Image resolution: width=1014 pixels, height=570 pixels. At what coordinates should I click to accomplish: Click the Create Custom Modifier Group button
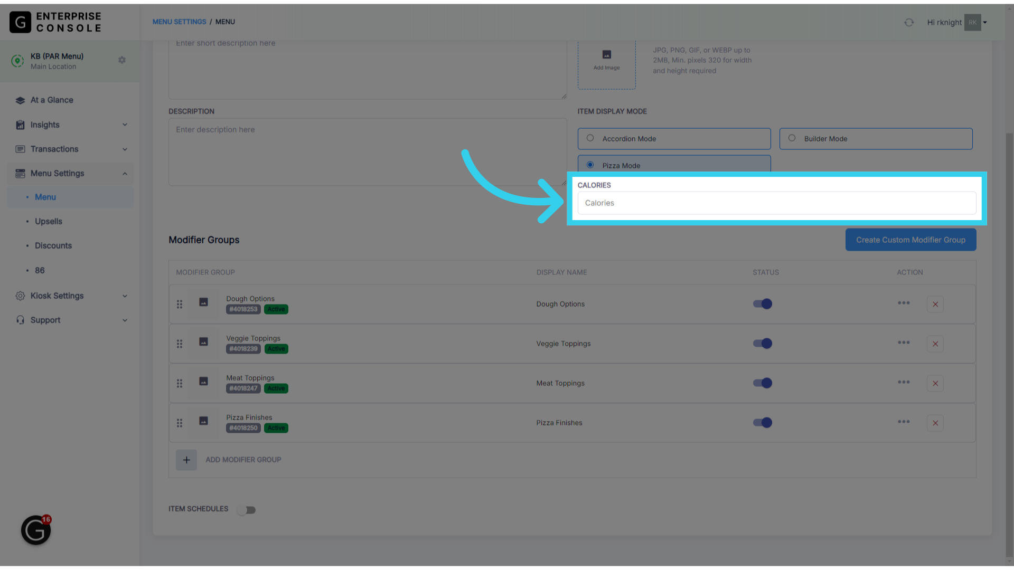pos(910,240)
